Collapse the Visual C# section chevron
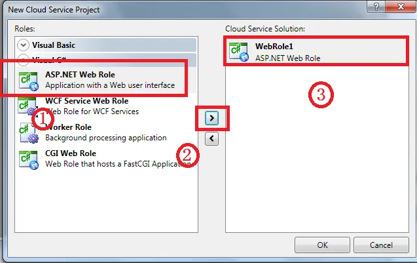 click(x=24, y=60)
